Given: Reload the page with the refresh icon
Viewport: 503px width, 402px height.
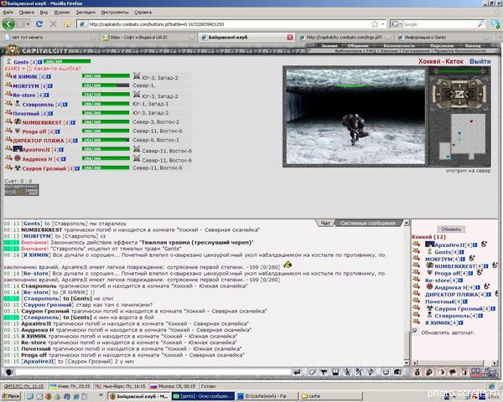Looking at the screenshot, I should tap(39, 24).
